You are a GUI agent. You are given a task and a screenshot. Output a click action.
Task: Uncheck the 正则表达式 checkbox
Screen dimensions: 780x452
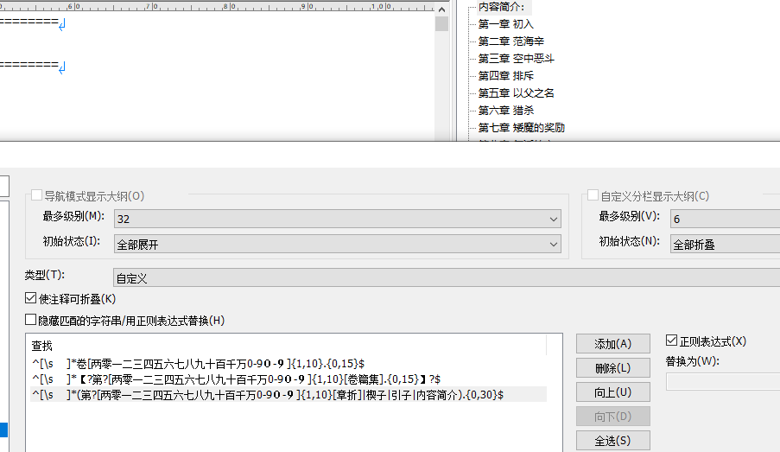[673, 341]
